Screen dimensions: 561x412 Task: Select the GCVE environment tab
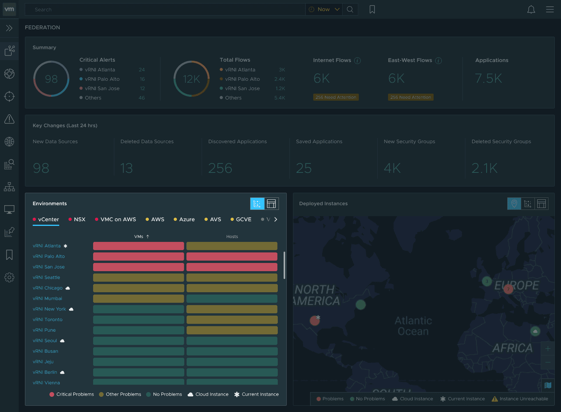point(241,220)
